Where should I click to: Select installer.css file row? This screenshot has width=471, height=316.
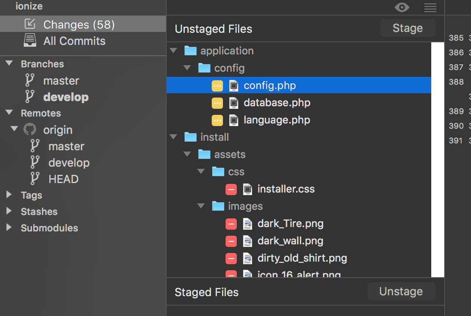point(299,189)
